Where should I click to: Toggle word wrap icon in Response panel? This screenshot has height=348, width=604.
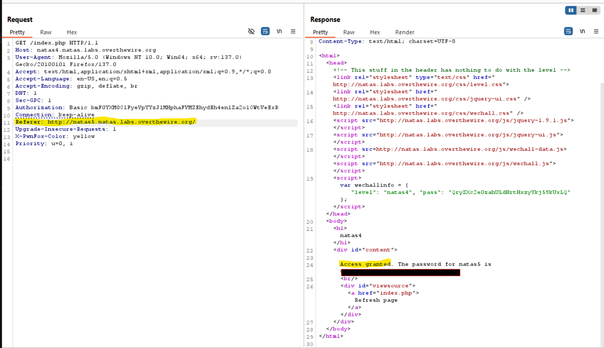click(x=568, y=31)
